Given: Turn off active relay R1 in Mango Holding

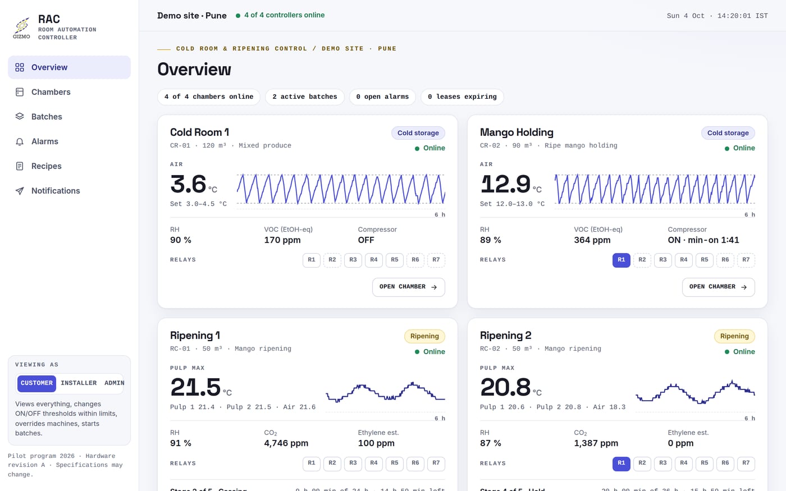Looking at the screenshot, I should (622, 260).
